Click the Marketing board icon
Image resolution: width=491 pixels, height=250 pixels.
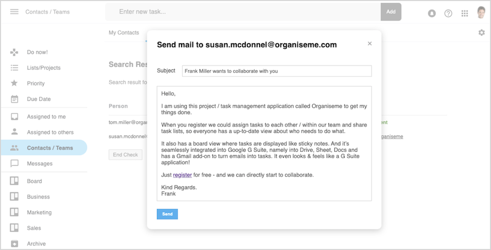point(14,212)
